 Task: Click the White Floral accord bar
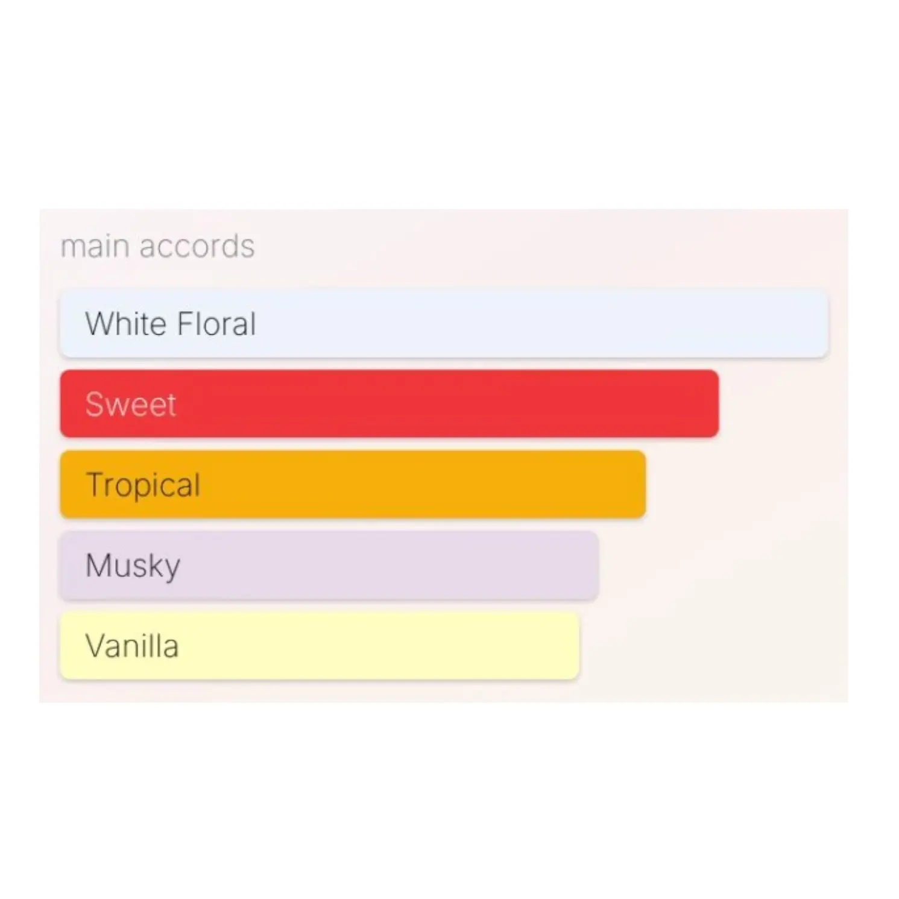[x=444, y=323]
